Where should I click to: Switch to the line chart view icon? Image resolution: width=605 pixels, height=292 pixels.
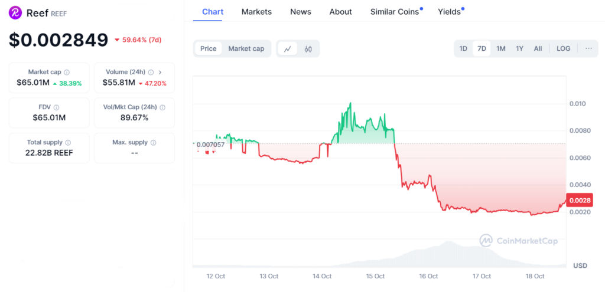coord(288,49)
